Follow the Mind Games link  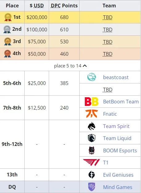coord(118,187)
